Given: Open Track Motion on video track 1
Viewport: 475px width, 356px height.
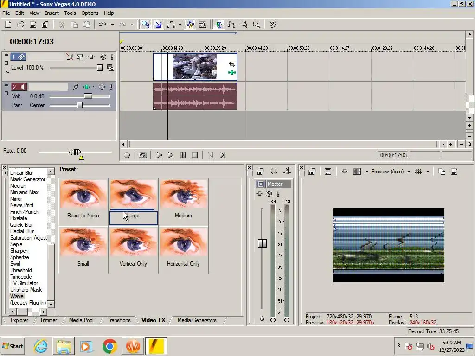Looking at the screenshot, I should 80,57.
